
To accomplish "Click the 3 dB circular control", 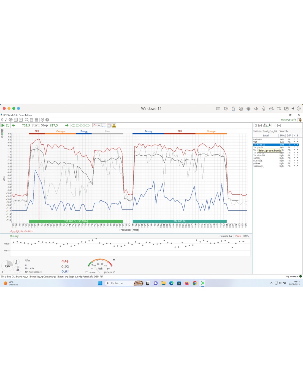I will [16, 262].
